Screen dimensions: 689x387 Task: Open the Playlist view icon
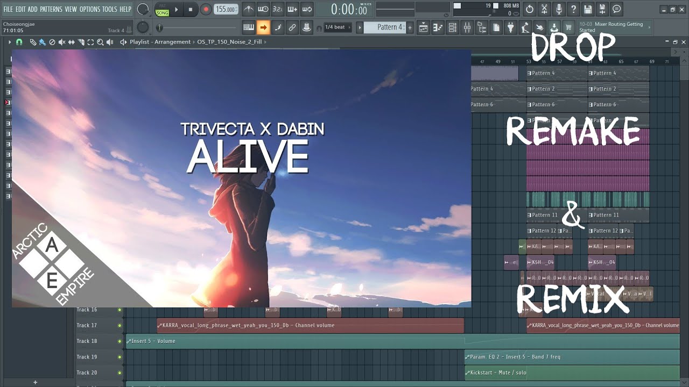pyautogui.click(x=423, y=27)
